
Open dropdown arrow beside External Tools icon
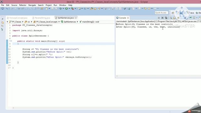click(75, 8)
